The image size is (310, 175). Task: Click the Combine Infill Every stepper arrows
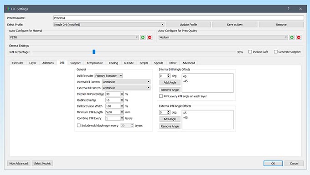(122, 118)
